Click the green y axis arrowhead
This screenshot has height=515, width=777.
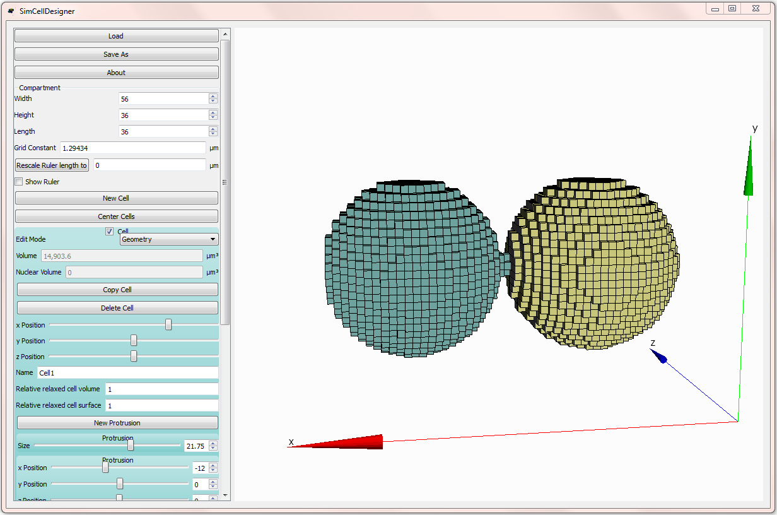click(749, 165)
